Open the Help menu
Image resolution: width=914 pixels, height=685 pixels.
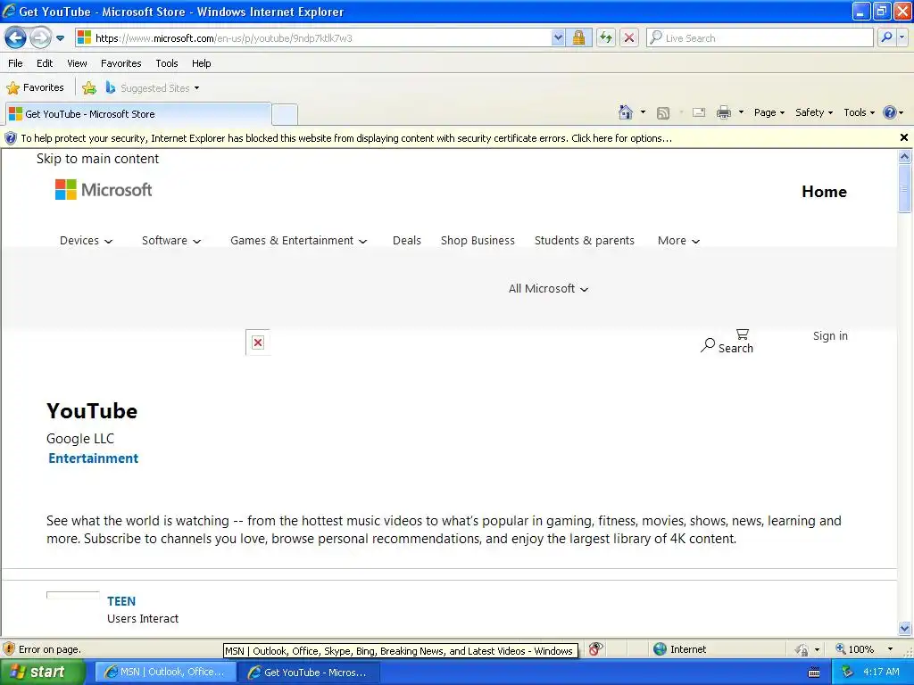point(201,63)
